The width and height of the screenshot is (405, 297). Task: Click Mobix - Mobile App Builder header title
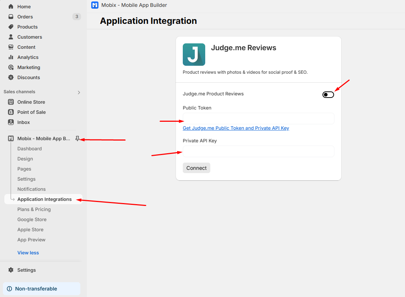click(x=134, y=5)
